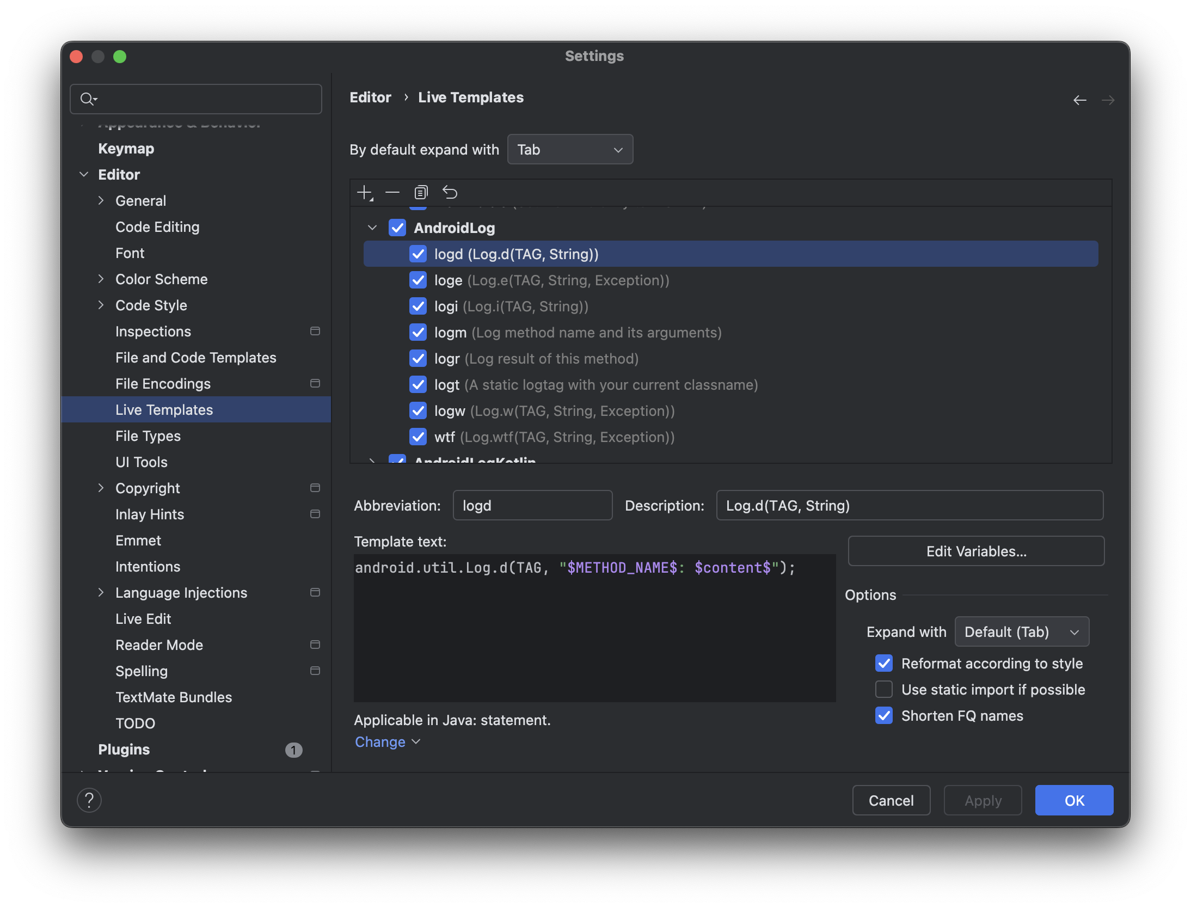Disable Shorten FQ names
Image resolution: width=1191 pixels, height=908 pixels.
click(883, 715)
